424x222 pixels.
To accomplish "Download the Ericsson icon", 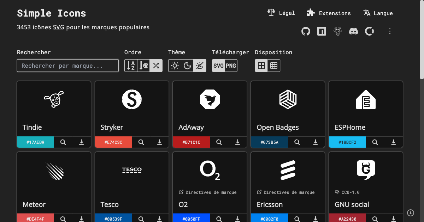I will click(x=316, y=218).
